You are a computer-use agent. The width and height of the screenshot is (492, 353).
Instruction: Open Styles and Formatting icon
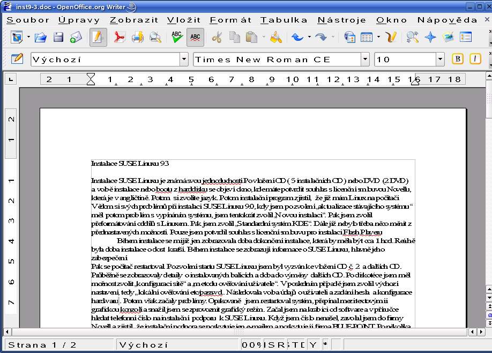(x=466, y=37)
